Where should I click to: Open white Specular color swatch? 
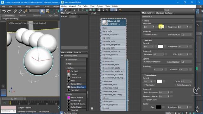coord(160,47)
